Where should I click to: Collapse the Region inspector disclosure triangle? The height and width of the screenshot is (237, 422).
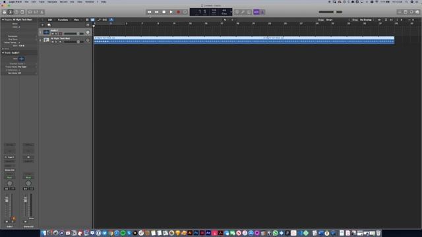click(x=3, y=20)
